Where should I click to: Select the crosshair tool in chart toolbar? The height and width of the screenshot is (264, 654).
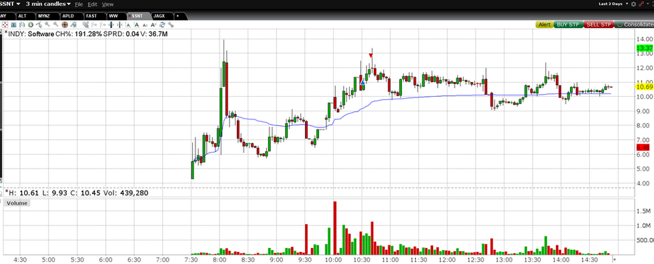coord(5,25)
